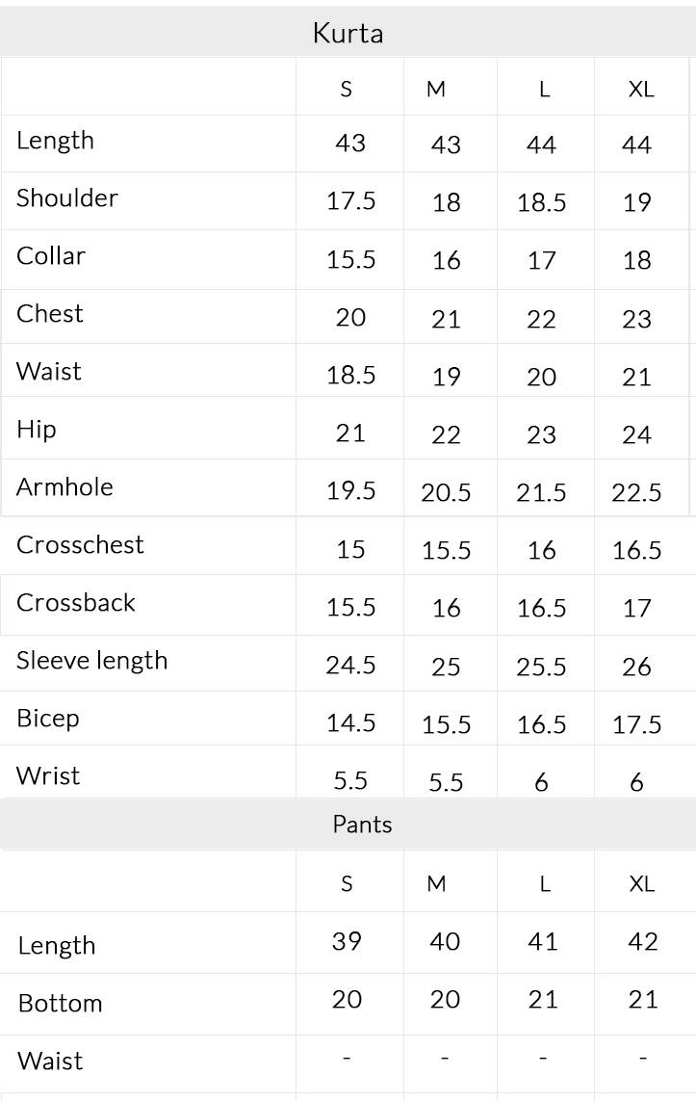Image resolution: width=696 pixels, height=1101 pixels.
Task: Click the S column header under Kurta
Action: [x=346, y=90]
